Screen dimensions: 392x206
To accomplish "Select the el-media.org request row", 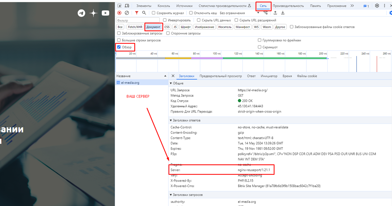I will [x=142, y=83].
